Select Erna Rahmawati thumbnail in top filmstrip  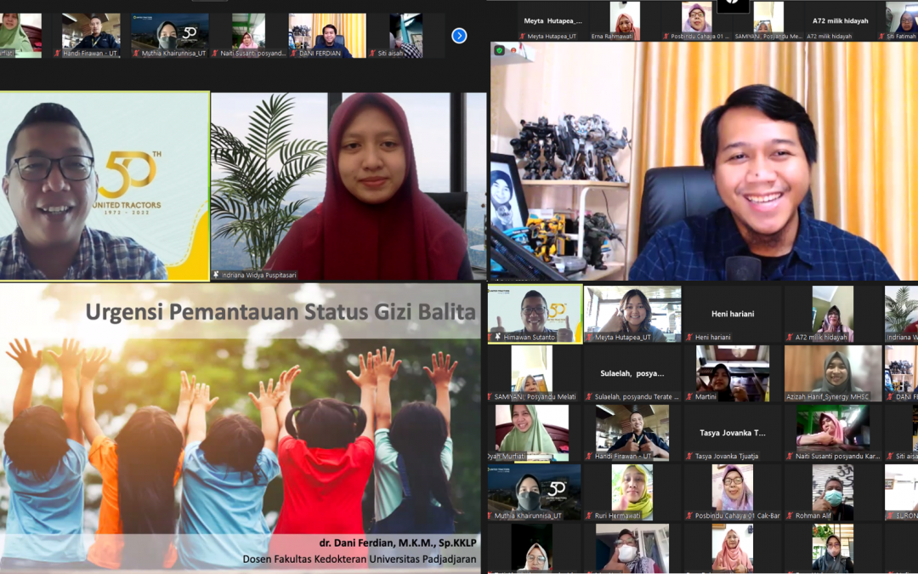click(x=626, y=21)
